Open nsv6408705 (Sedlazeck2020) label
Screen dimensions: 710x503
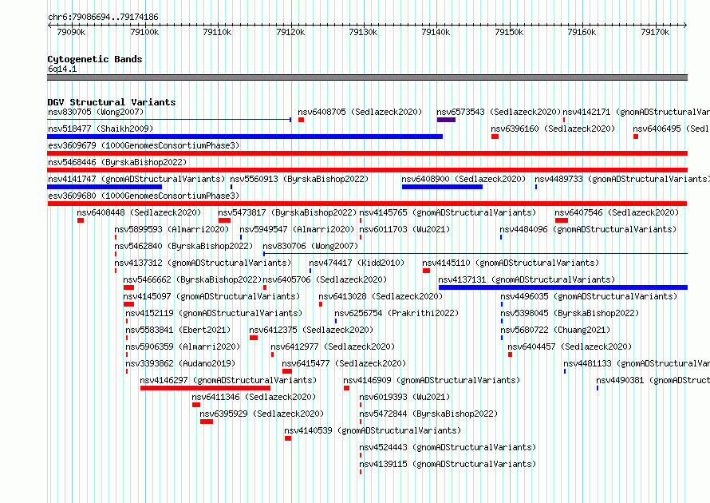click(x=360, y=112)
